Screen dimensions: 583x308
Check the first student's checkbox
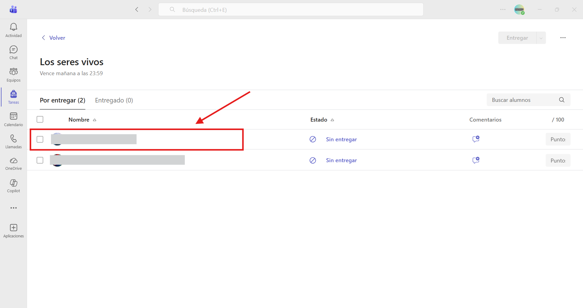40,139
